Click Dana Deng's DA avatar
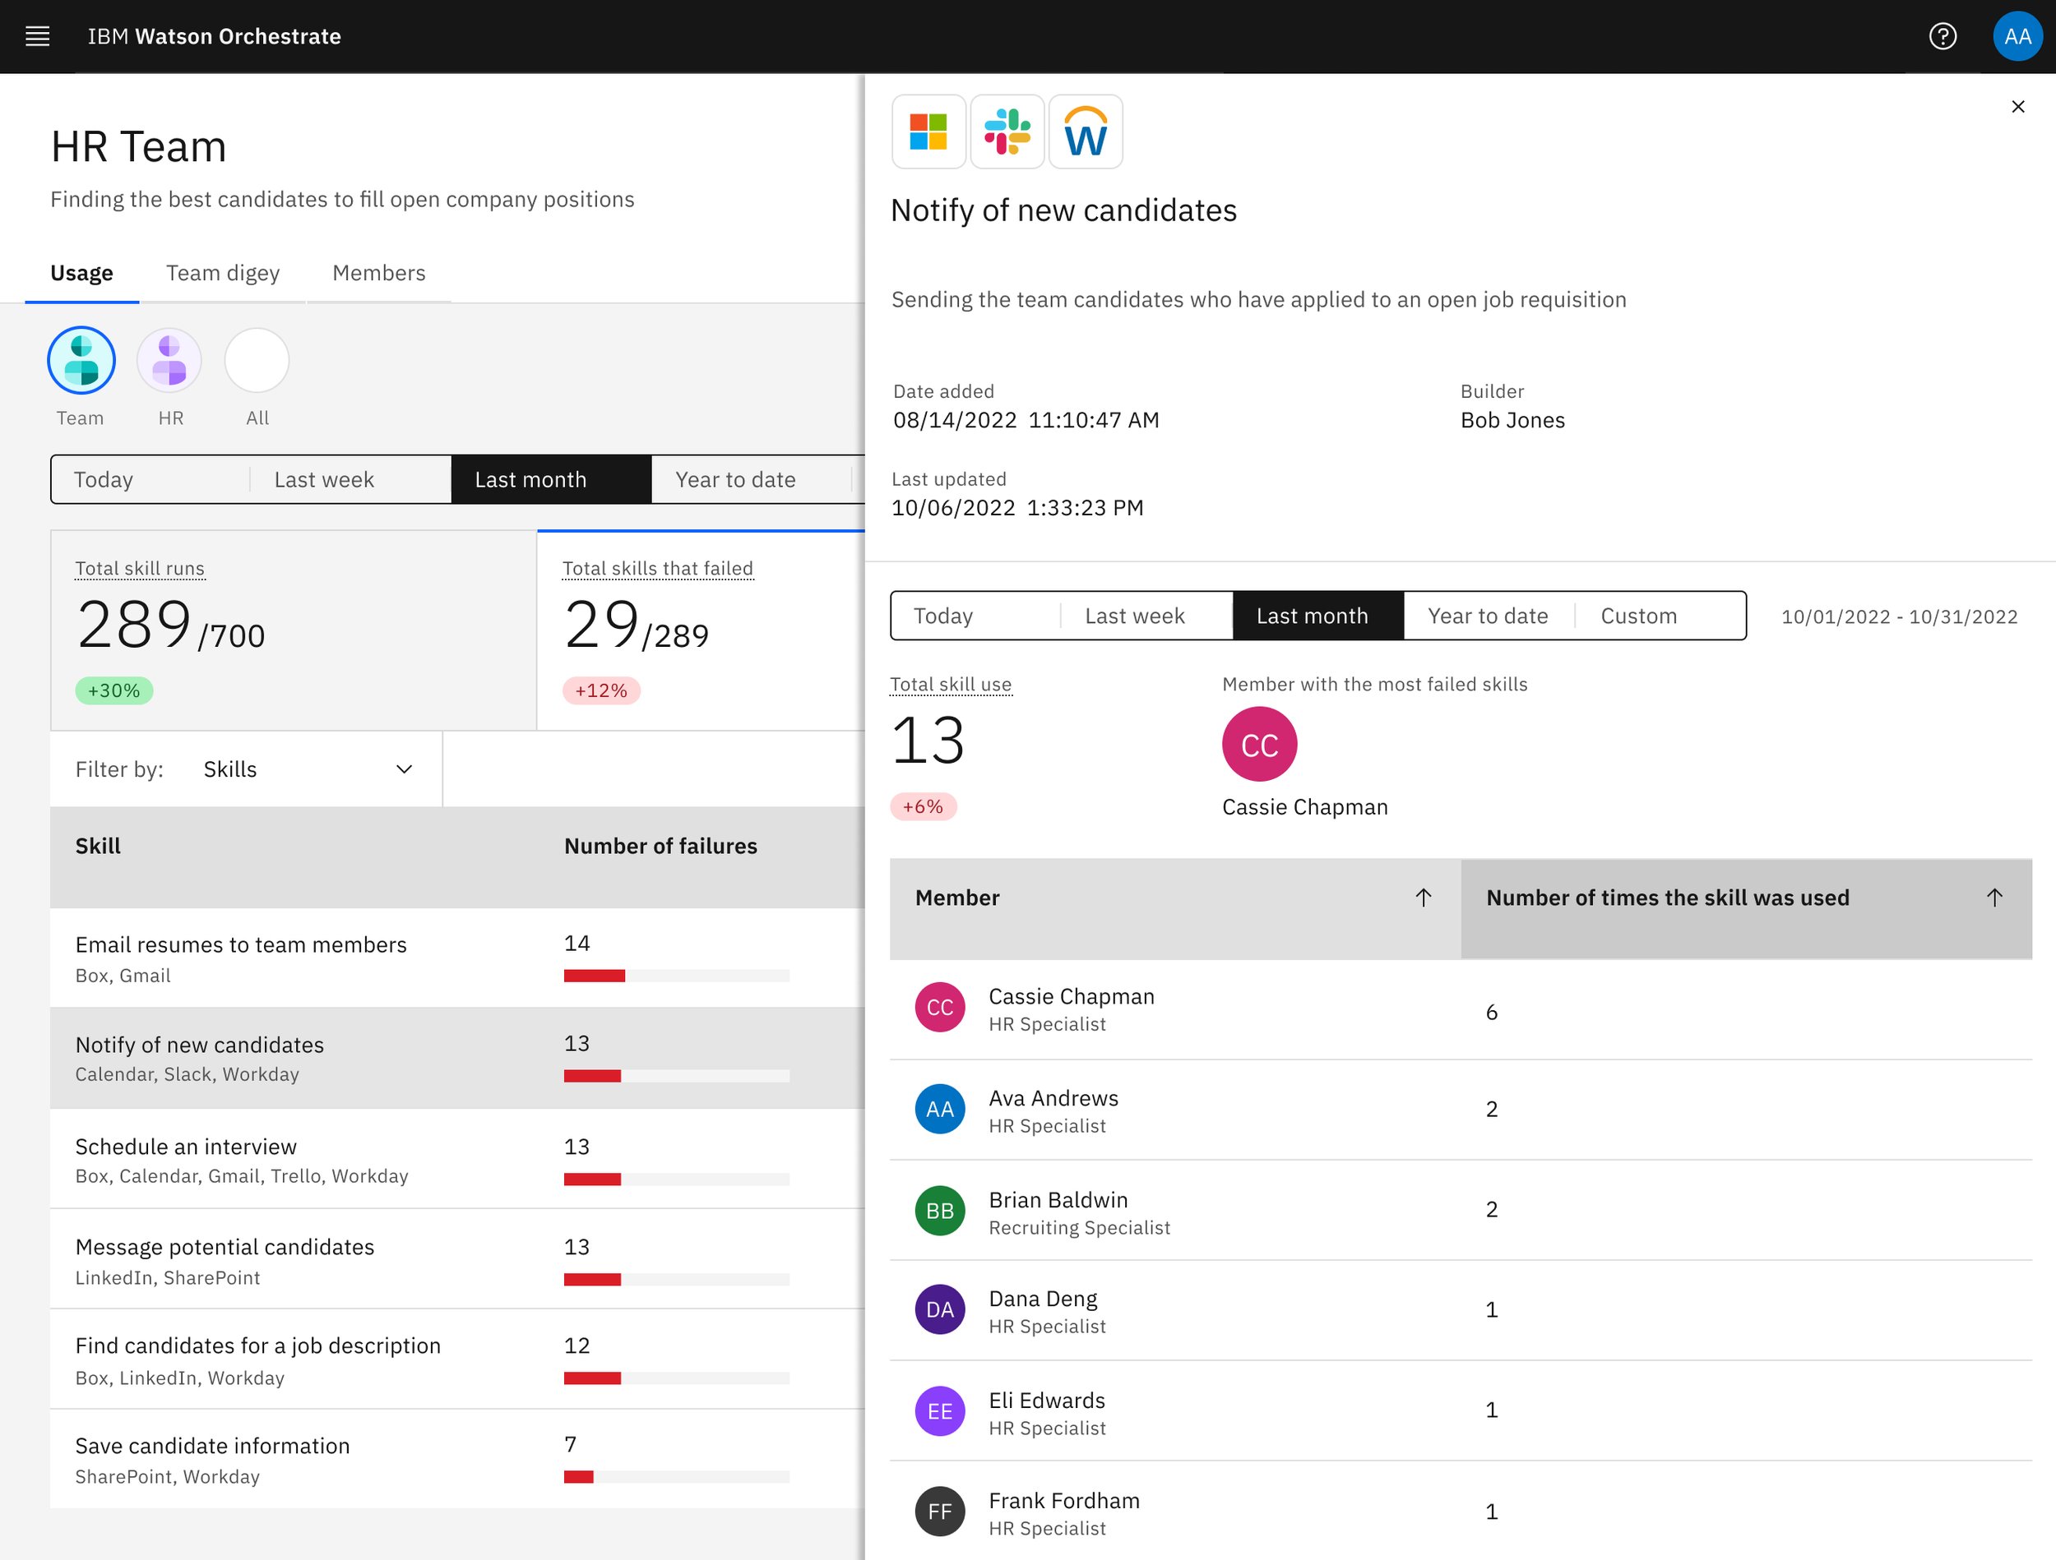This screenshot has width=2056, height=1560. pyautogui.click(x=940, y=1310)
